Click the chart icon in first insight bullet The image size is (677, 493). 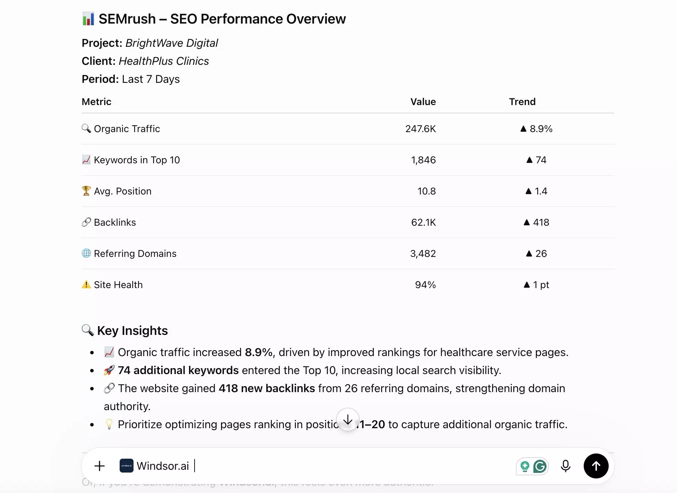109,352
